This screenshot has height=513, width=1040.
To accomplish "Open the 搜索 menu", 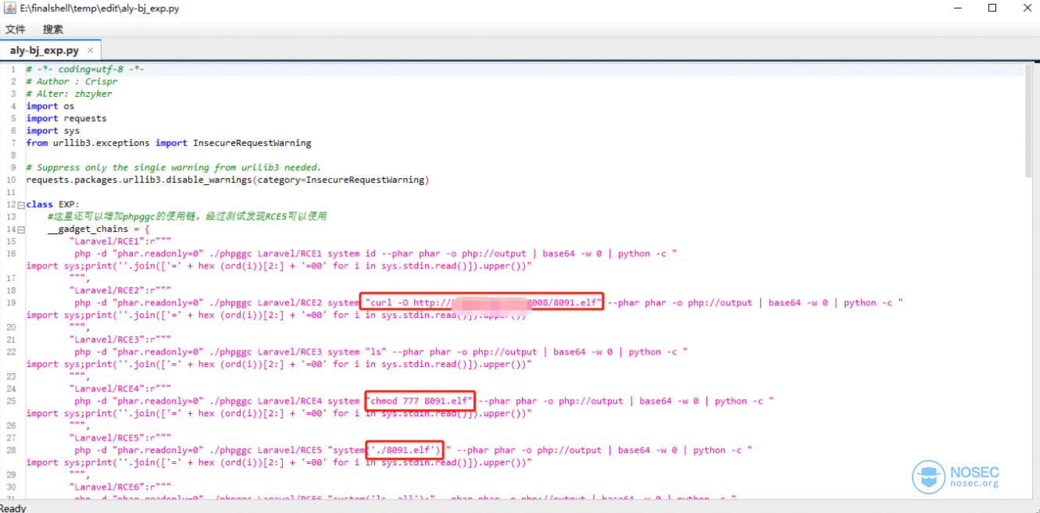I will pos(53,30).
